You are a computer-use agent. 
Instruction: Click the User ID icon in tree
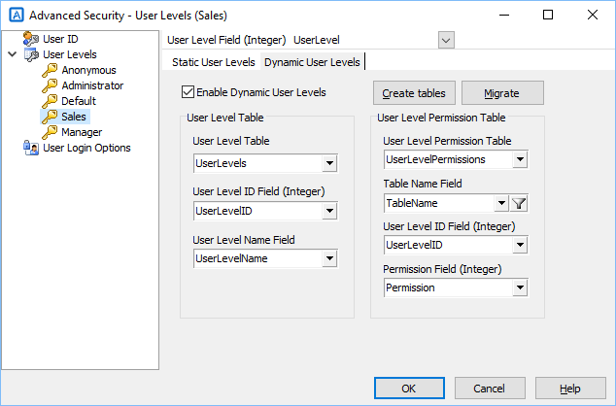pyautogui.click(x=31, y=39)
